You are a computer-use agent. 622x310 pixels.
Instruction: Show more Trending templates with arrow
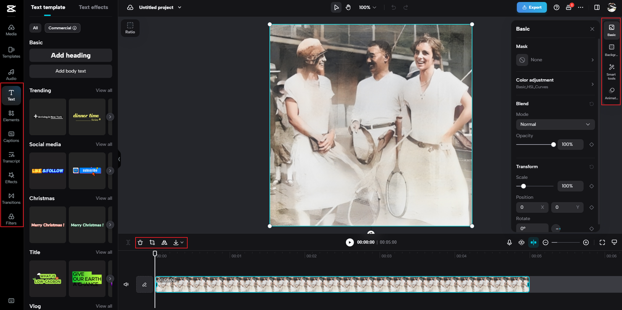pyautogui.click(x=110, y=117)
